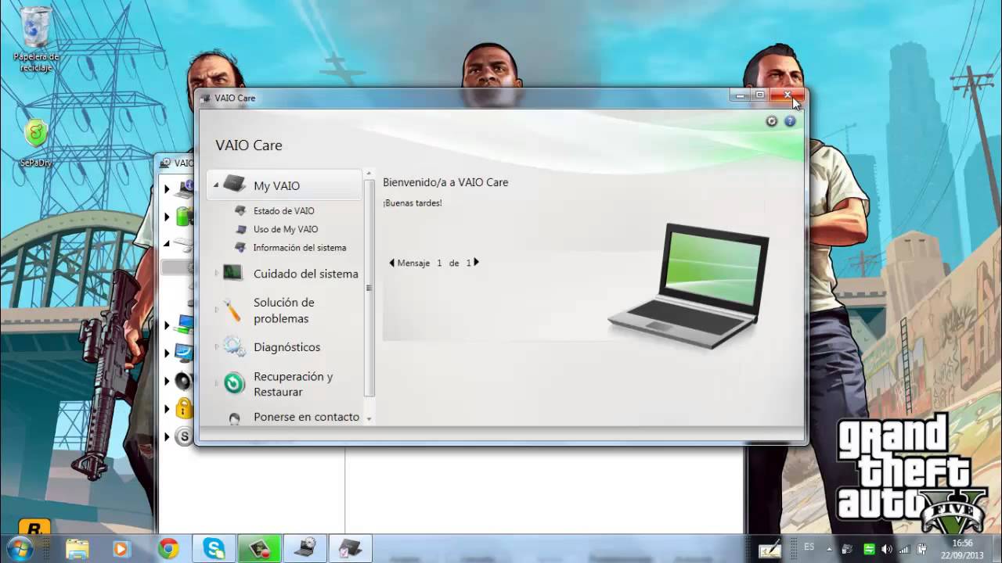Screen dimensions: 1002x563
Task: Go to the previous message
Action: click(x=392, y=263)
